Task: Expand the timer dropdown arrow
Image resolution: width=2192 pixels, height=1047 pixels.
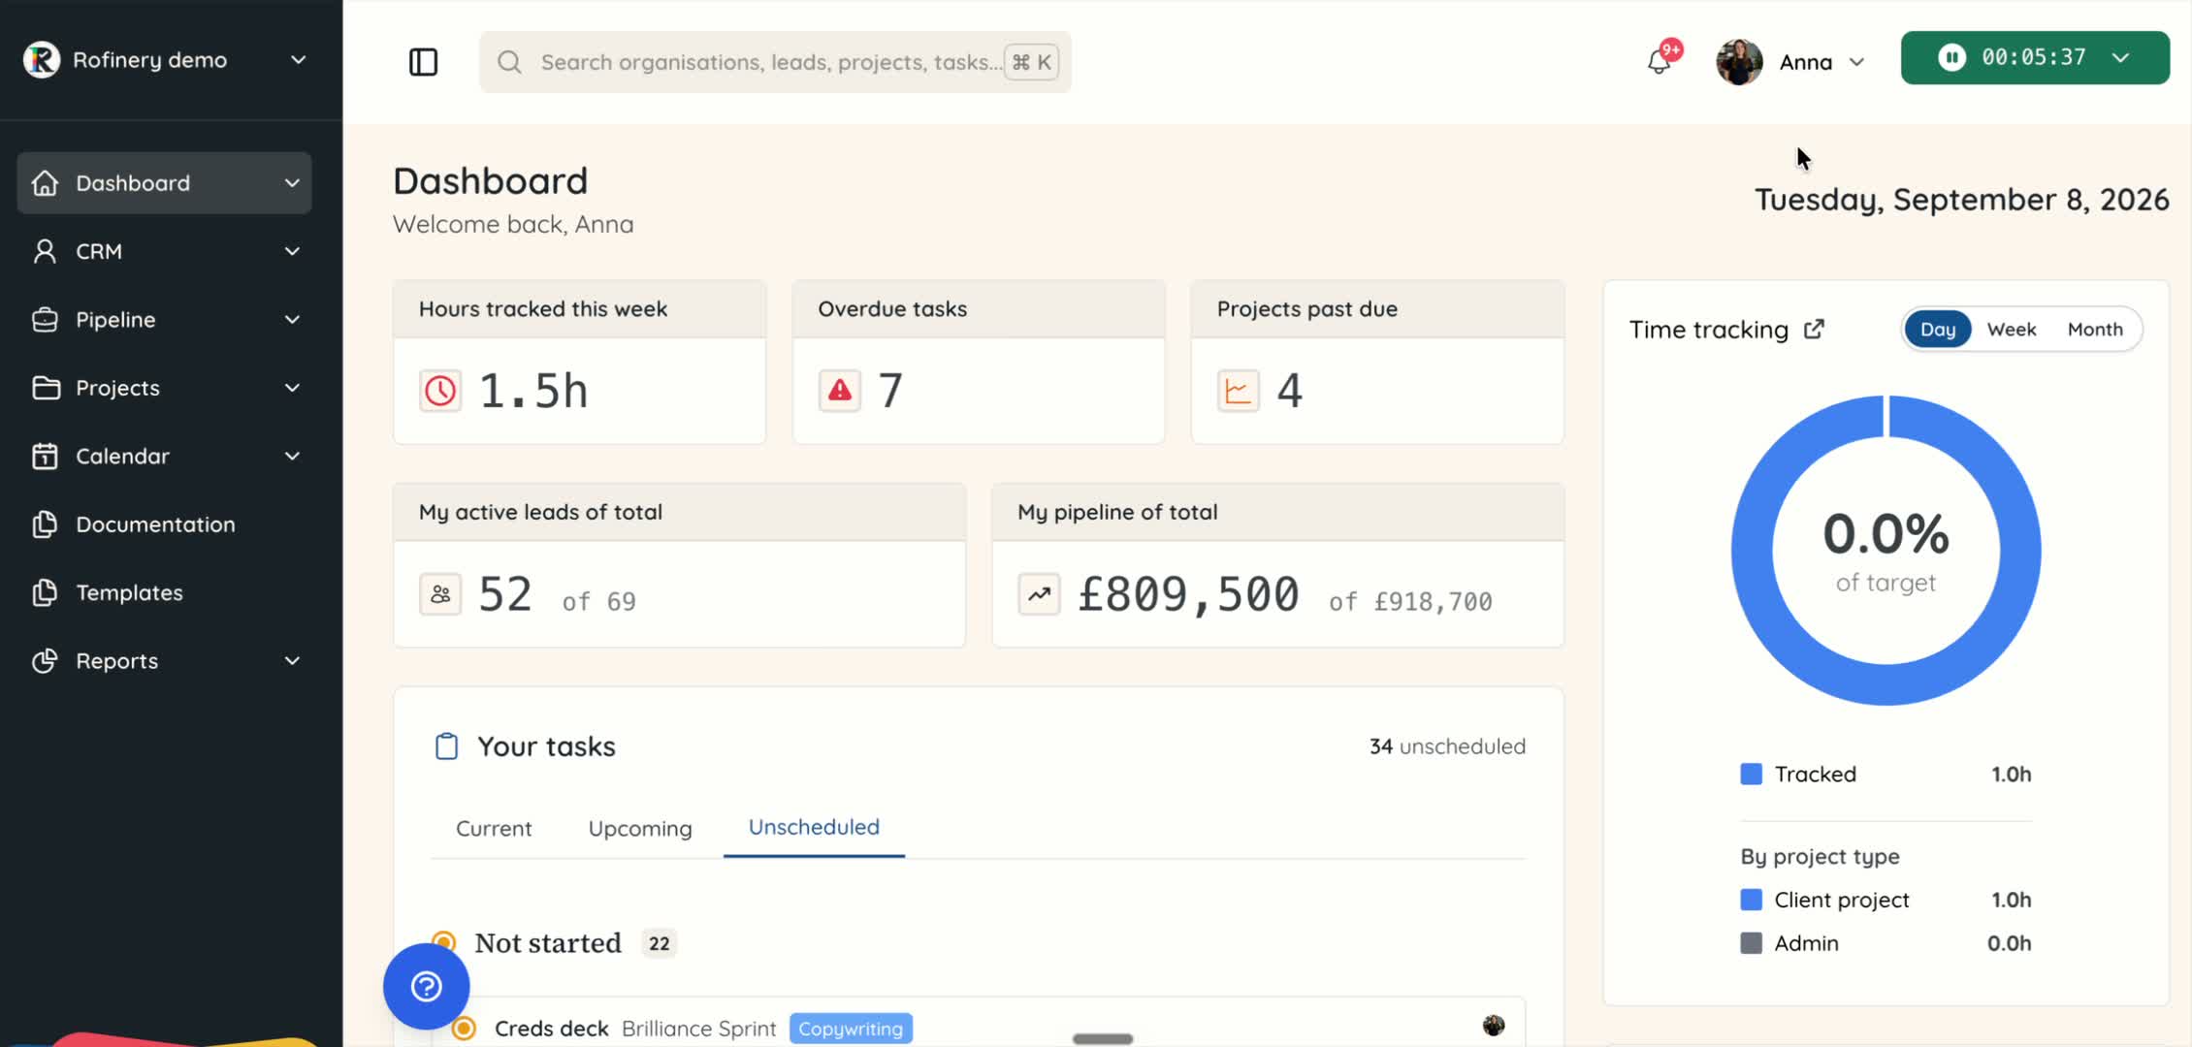Action: pyautogui.click(x=2121, y=58)
